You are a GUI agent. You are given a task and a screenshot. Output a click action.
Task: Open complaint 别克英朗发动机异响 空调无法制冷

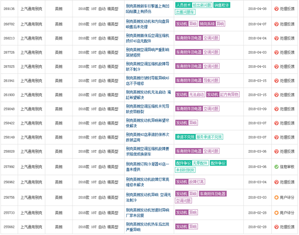point(148,197)
